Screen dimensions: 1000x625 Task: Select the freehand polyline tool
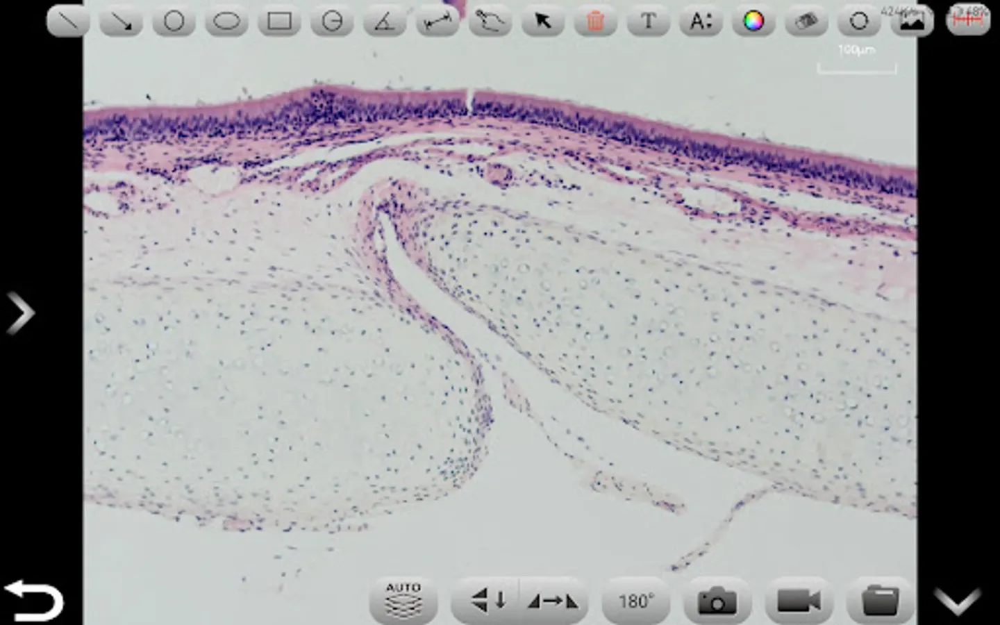click(x=490, y=21)
